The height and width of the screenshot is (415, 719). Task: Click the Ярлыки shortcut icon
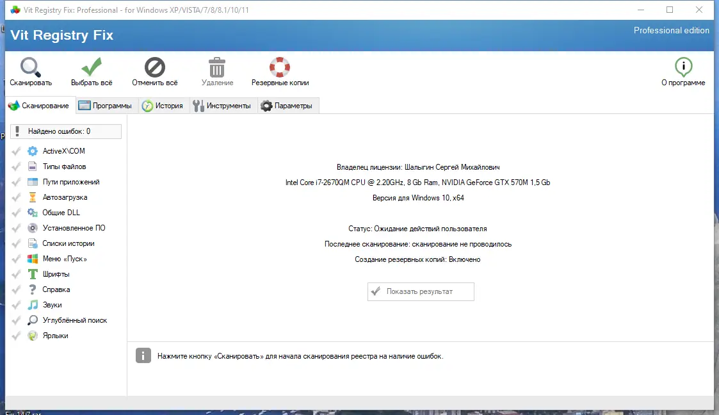pyautogui.click(x=33, y=336)
